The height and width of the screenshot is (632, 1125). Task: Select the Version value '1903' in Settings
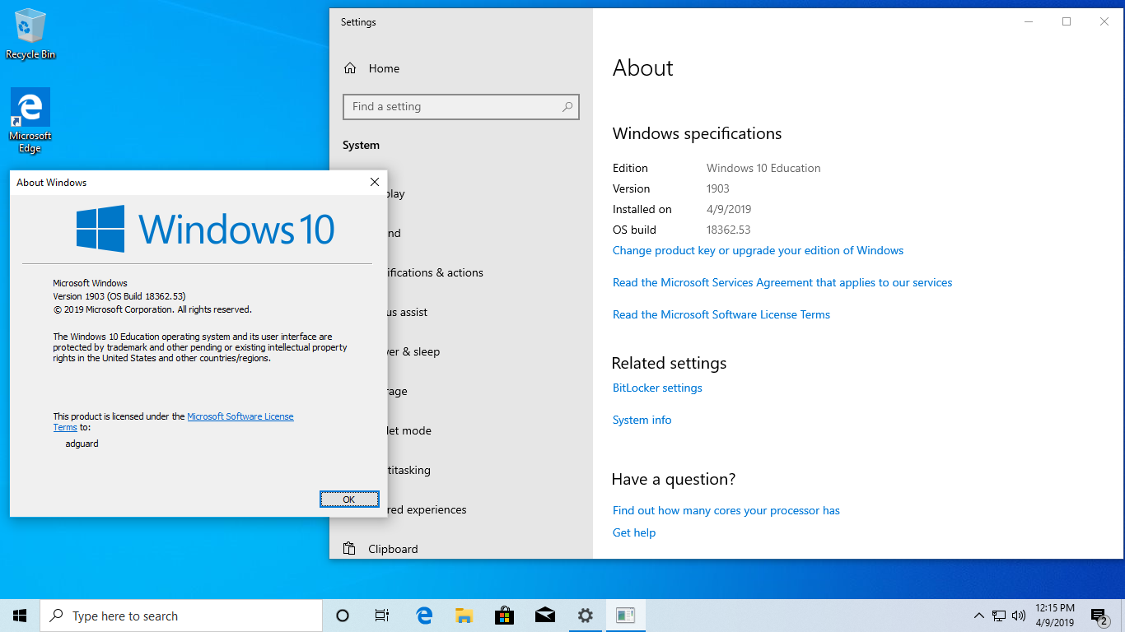tap(718, 188)
